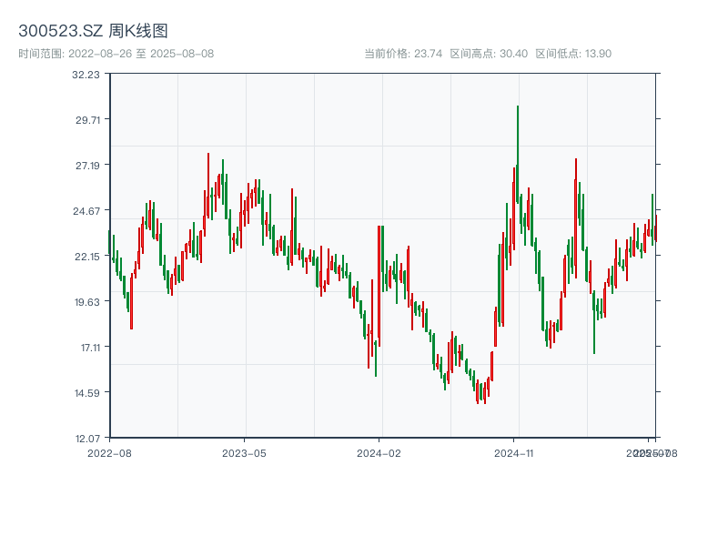Click the 区间低点 13.90 label
Screen dimensions: 728x546
(573, 54)
